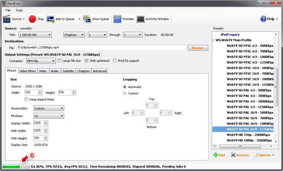Click the PAR Height stepper
Image resolution: width=283 pixels, height=171 pixels.
46,138
